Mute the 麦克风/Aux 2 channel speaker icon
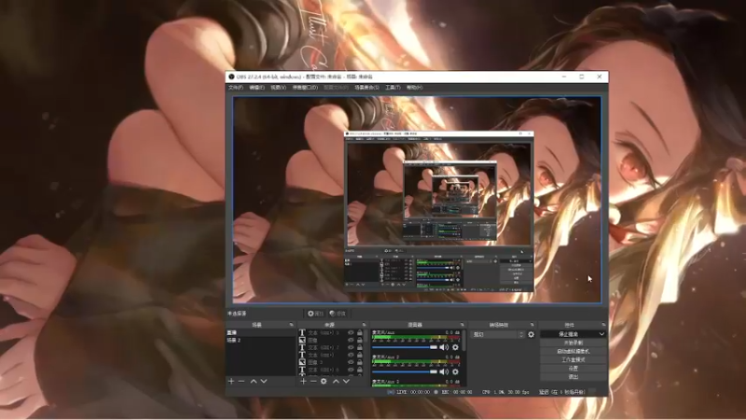 [445, 371]
